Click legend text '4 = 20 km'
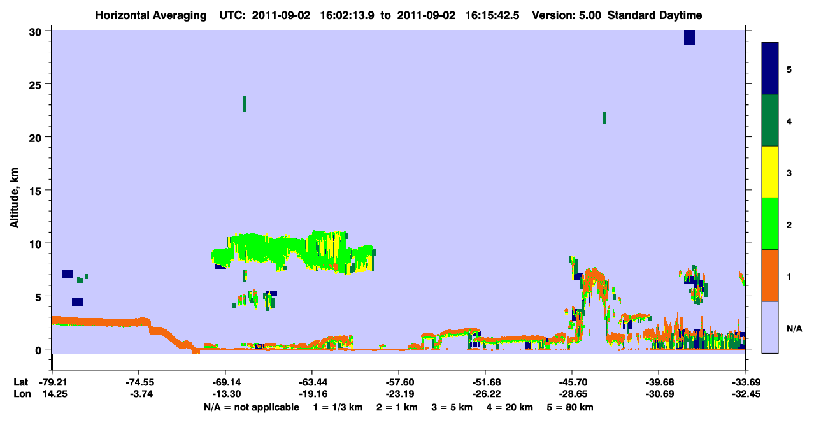This screenshot has height=425, width=828. 510,407
